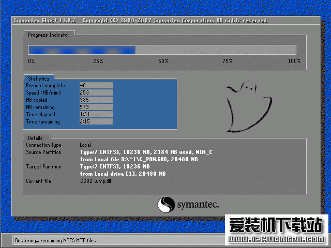Click source 'Type:7 [NTFS], 10236 MB, 2184 MB used' line

coord(146,152)
